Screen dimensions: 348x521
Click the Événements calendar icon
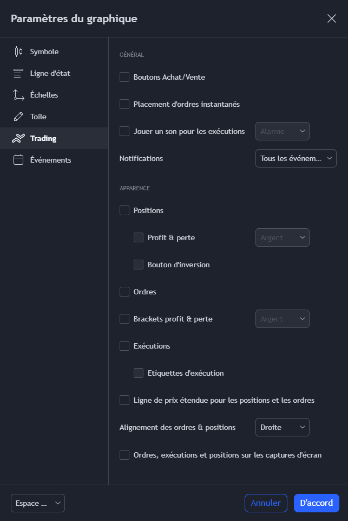pyautogui.click(x=18, y=160)
